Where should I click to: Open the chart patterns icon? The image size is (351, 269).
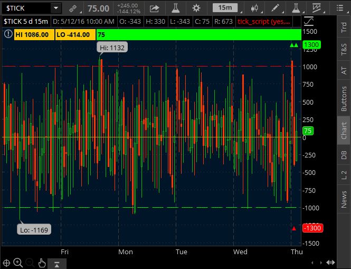click(x=317, y=8)
